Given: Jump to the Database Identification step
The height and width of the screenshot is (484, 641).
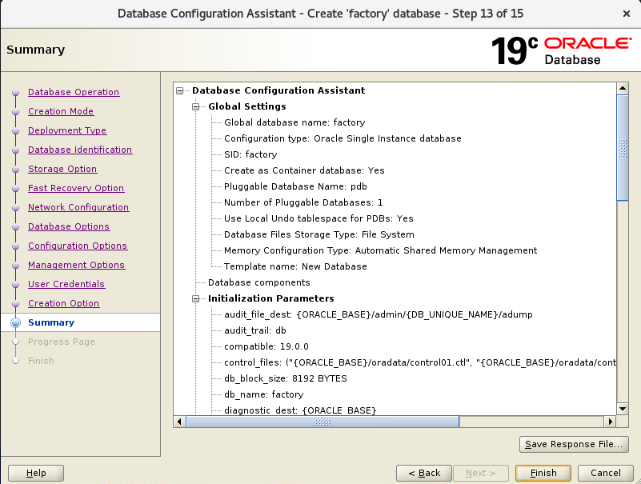Looking at the screenshot, I should click(x=80, y=150).
